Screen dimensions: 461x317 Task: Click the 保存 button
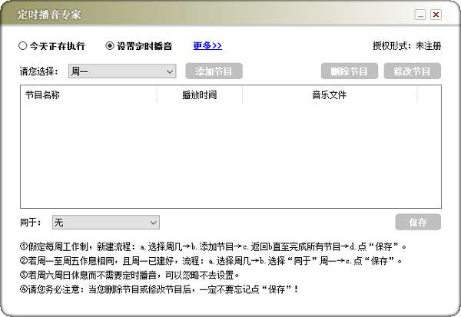418,222
